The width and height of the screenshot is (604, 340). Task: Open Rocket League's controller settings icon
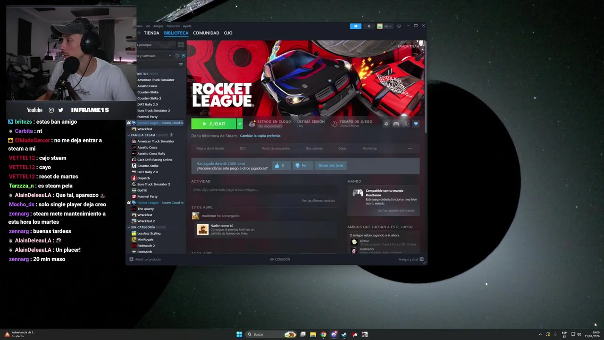pos(396,124)
